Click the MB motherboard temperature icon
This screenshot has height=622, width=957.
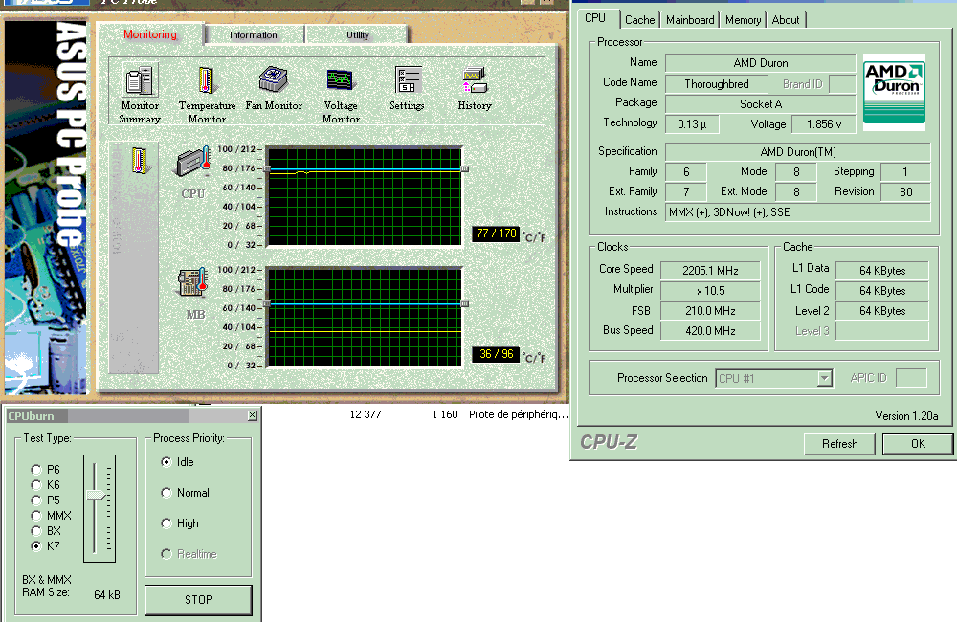(193, 284)
